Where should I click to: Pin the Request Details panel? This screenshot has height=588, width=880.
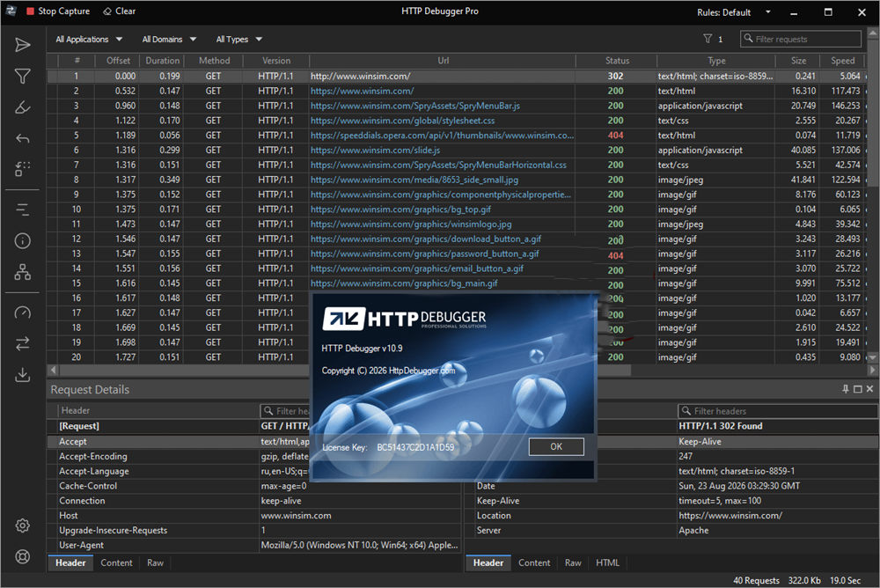[845, 389]
